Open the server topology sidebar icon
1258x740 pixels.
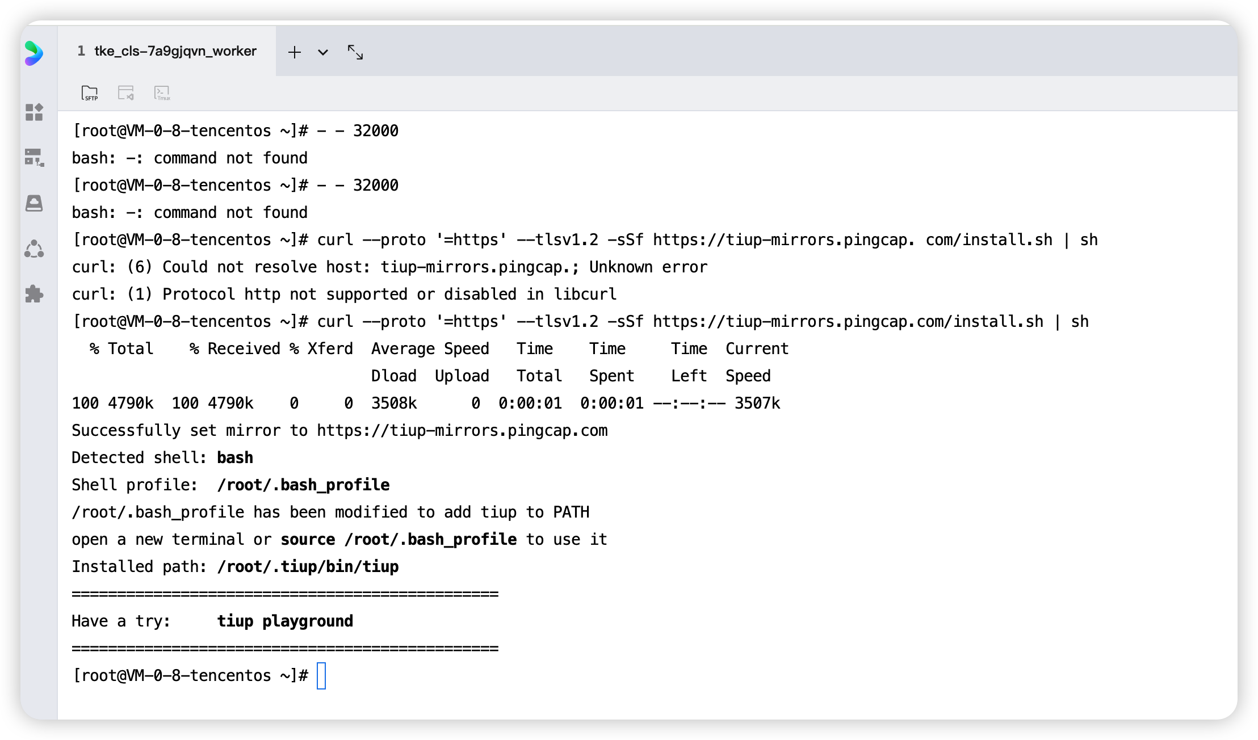pos(34,158)
